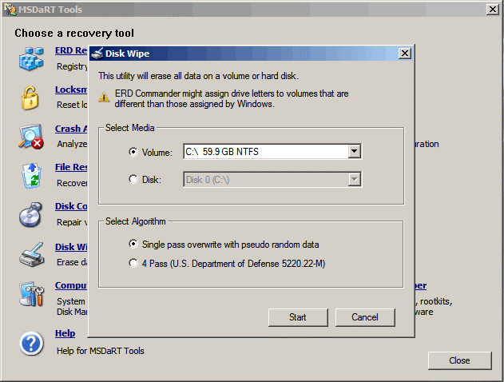Click the Help question mark icon
504x382 pixels.
(x=31, y=344)
